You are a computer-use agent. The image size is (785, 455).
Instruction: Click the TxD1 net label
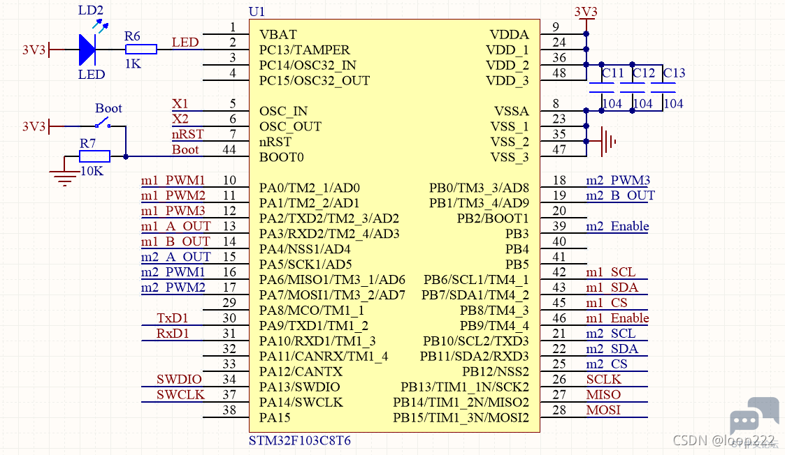pyautogui.click(x=173, y=318)
